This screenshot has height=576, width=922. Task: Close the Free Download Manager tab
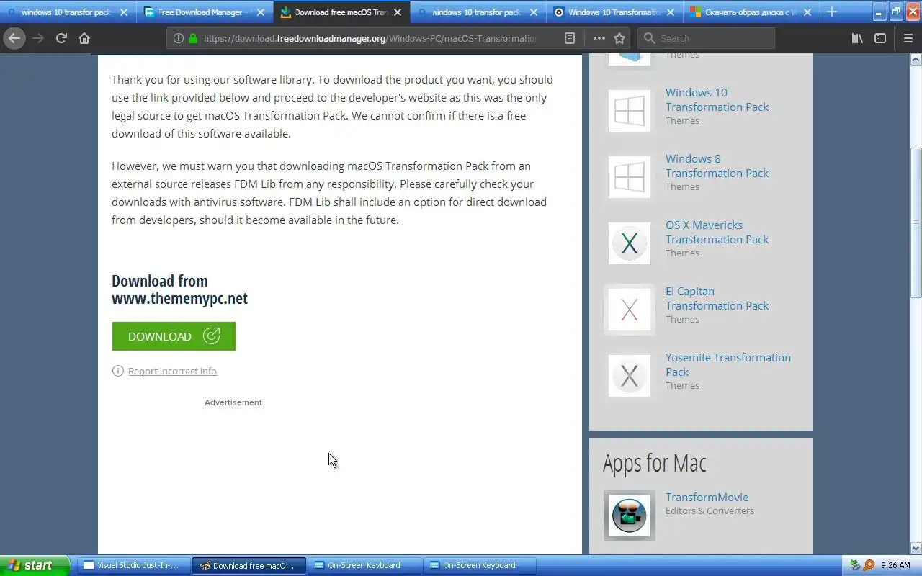click(x=261, y=12)
